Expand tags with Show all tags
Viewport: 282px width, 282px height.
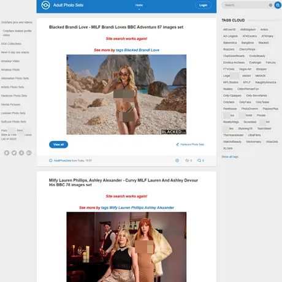tap(230, 157)
